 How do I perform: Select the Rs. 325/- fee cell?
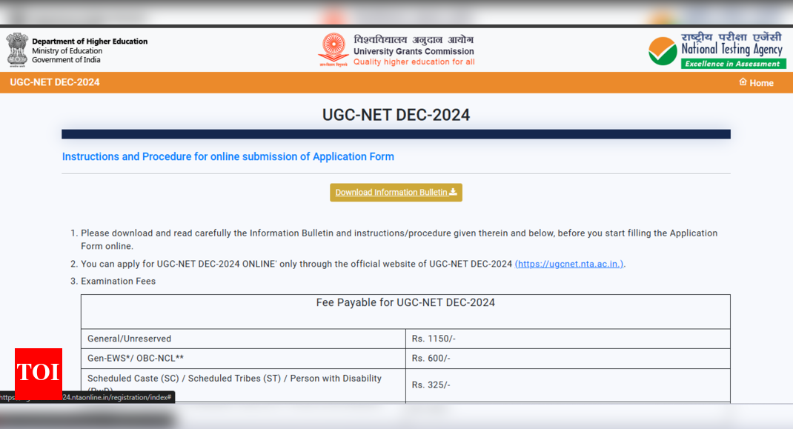568,385
